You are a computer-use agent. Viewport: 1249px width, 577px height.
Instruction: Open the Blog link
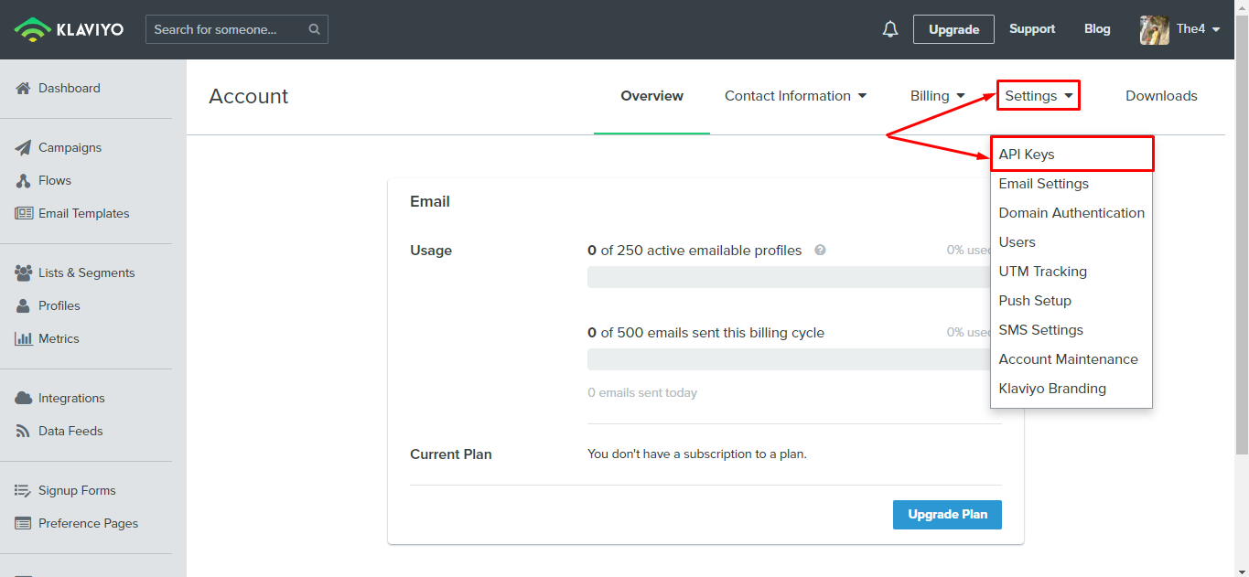[x=1097, y=29]
